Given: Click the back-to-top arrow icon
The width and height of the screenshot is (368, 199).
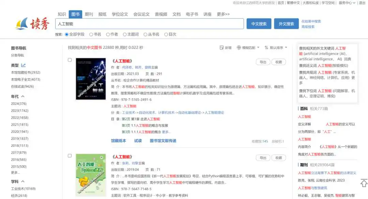Looking at the screenshot, I should tap(364, 183).
